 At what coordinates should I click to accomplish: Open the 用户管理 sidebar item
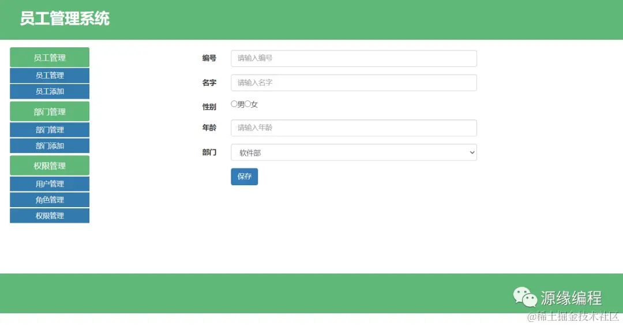tap(50, 183)
